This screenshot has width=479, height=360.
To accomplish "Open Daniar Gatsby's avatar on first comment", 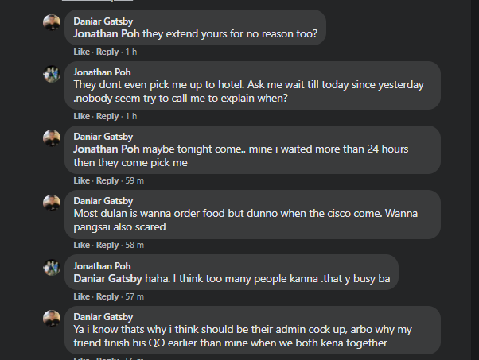I will 52,22.
